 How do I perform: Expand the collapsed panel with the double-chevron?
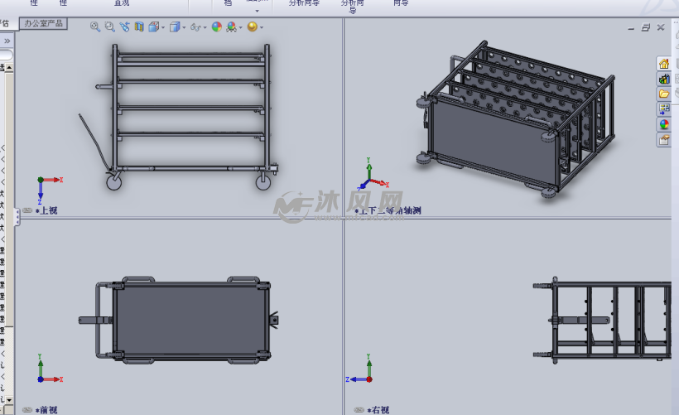[x=7, y=41]
